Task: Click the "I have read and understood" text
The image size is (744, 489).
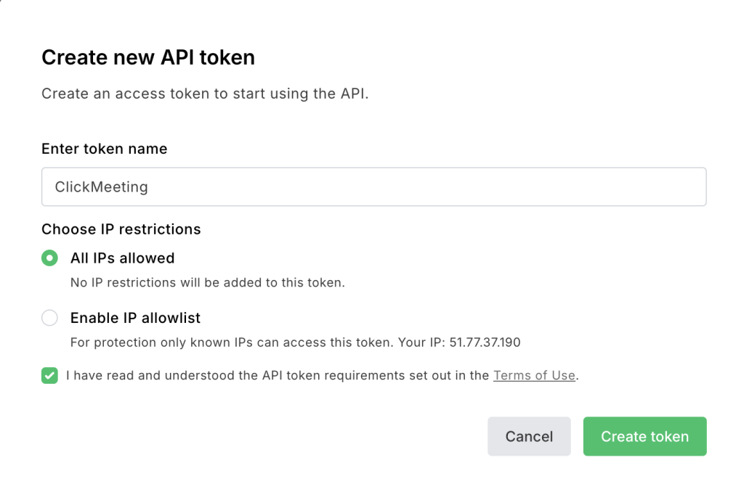Action: (145, 376)
